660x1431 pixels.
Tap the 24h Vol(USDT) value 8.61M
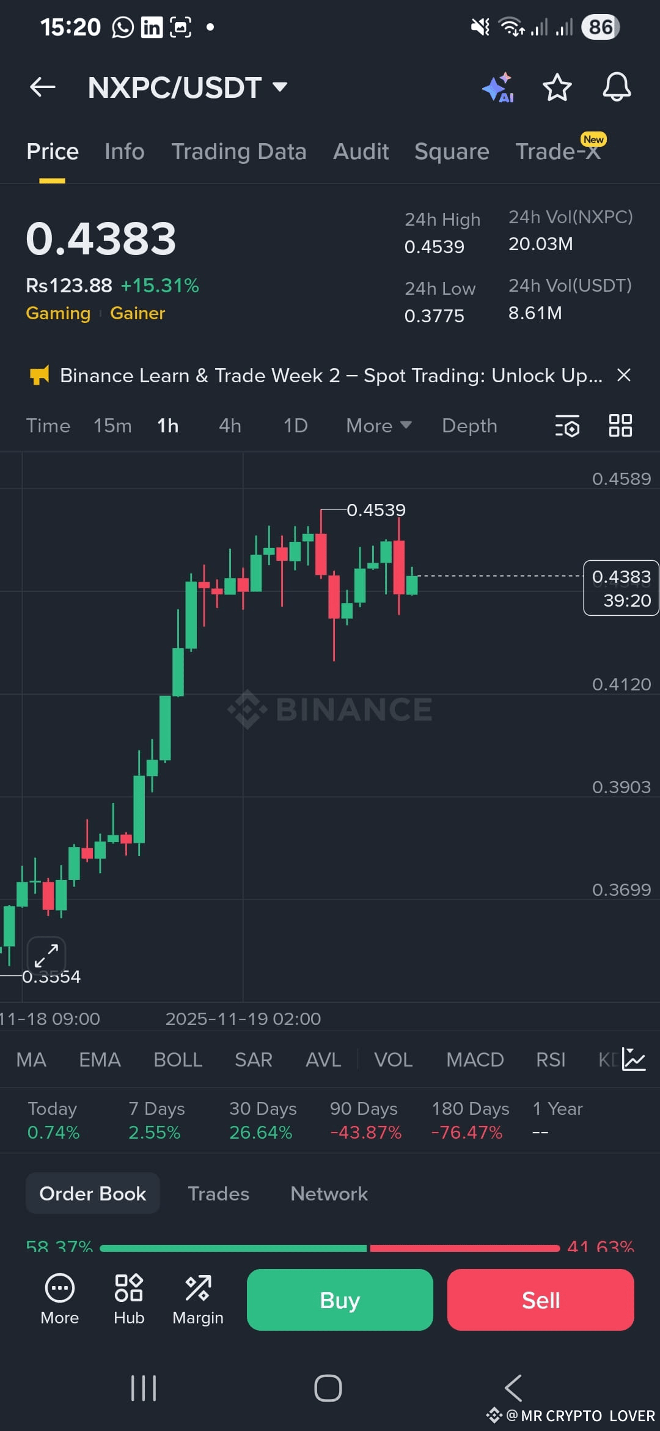[535, 313]
